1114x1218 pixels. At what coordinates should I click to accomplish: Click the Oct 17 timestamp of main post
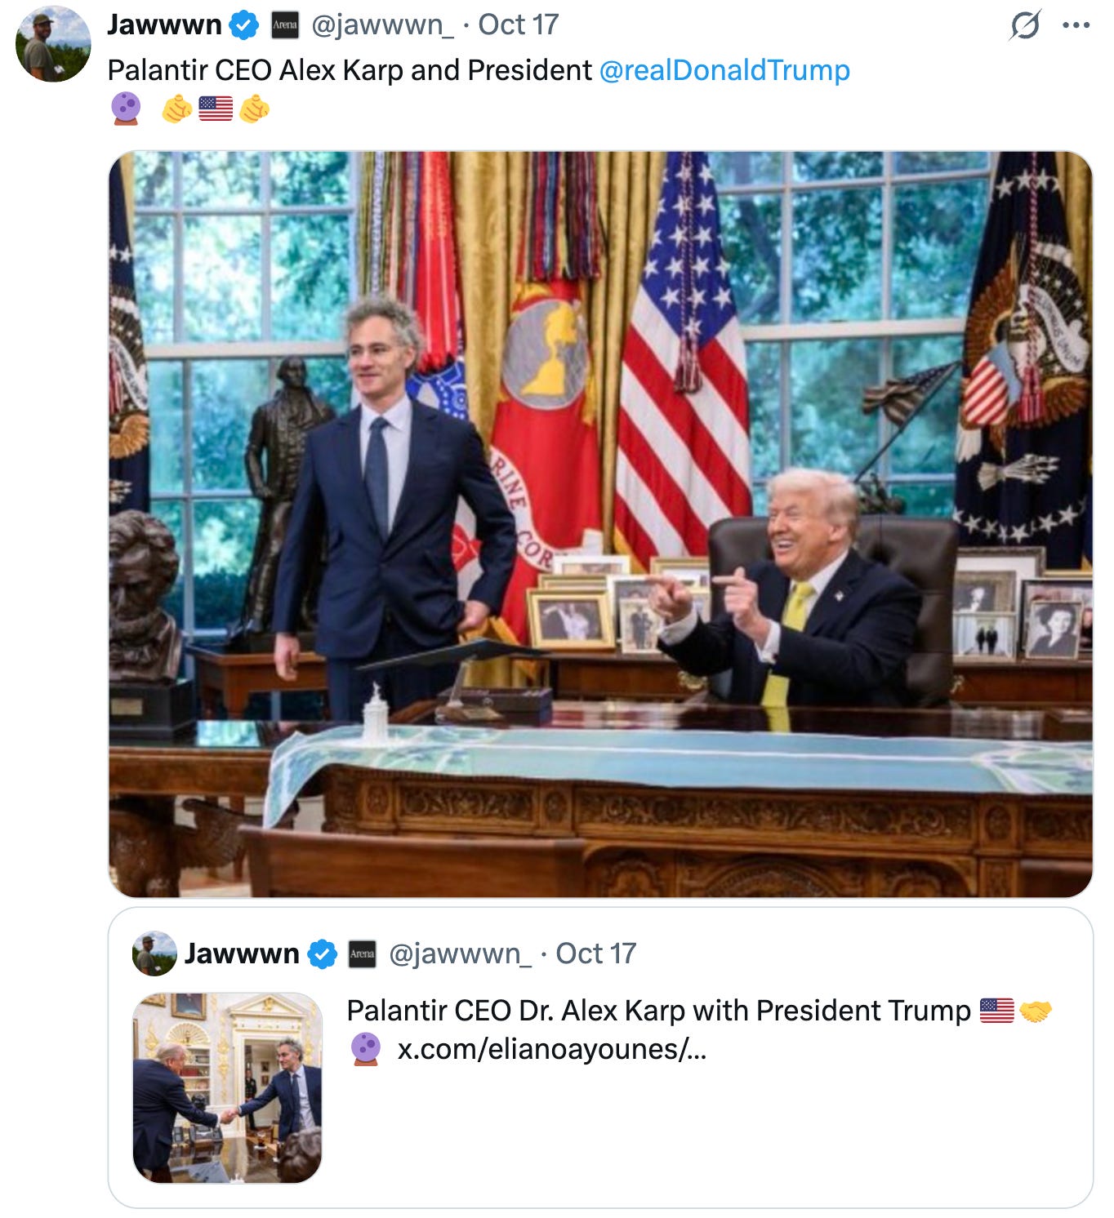(x=518, y=25)
